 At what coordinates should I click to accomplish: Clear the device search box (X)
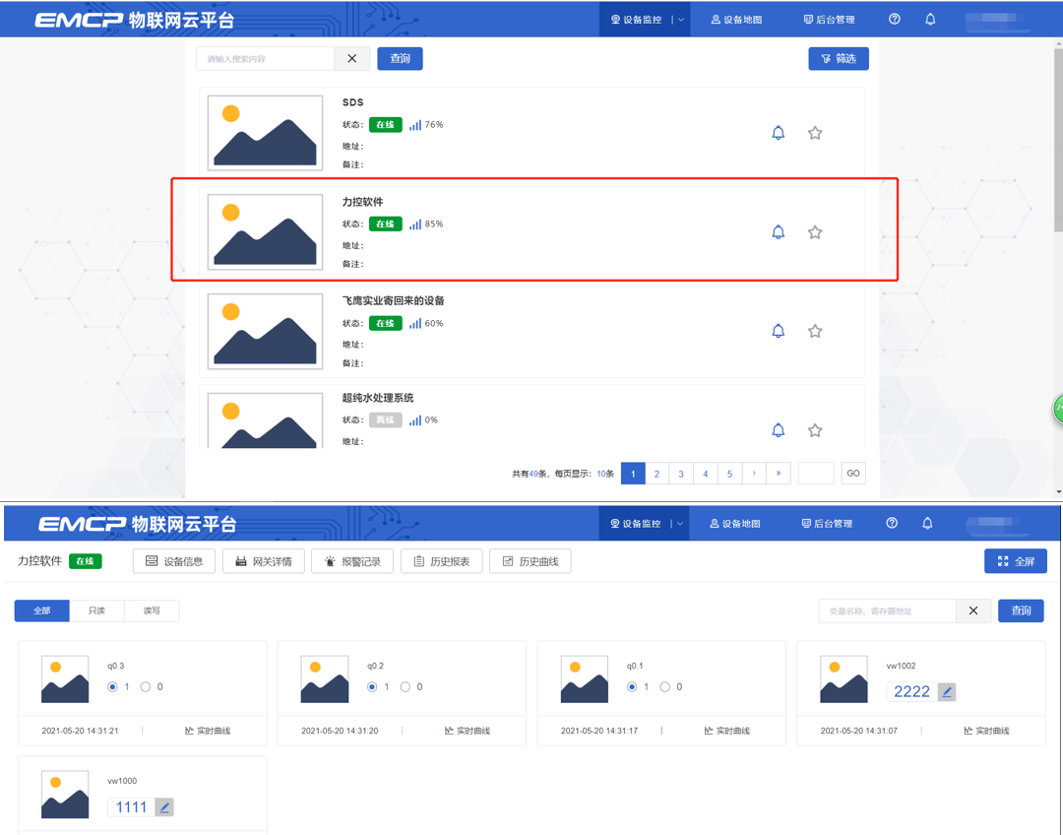point(351,58)
